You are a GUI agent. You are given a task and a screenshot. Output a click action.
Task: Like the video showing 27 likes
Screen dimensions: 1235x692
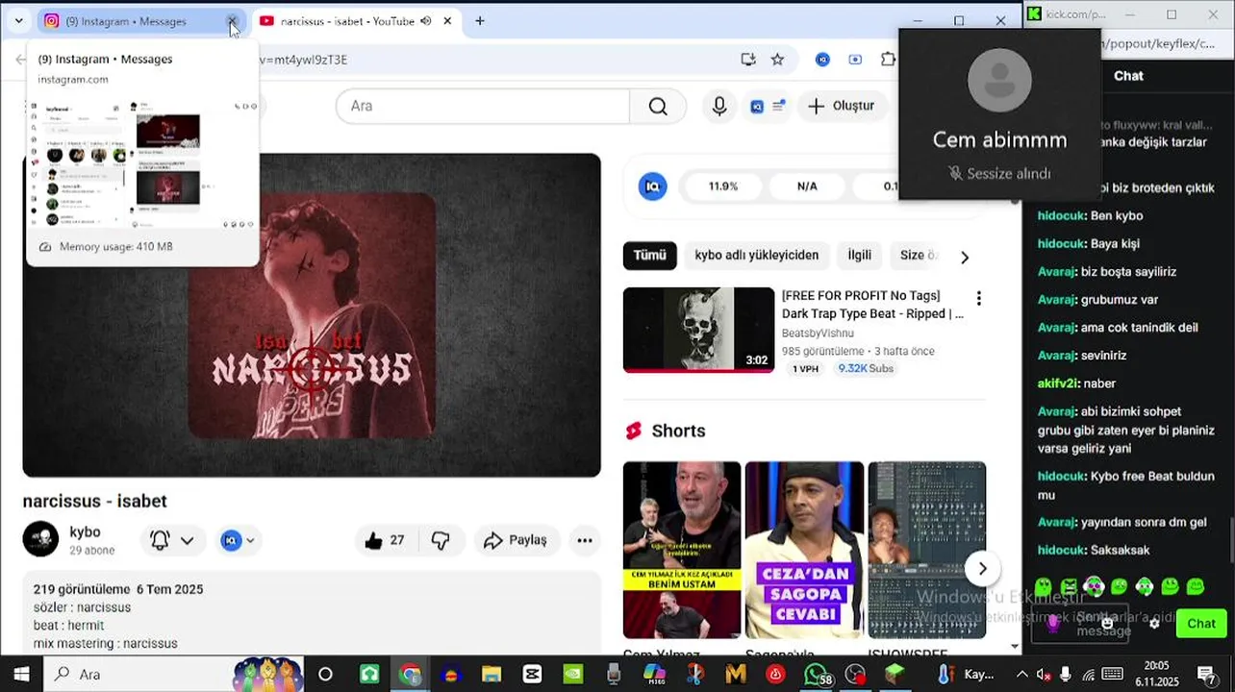(x=384, y=540)
